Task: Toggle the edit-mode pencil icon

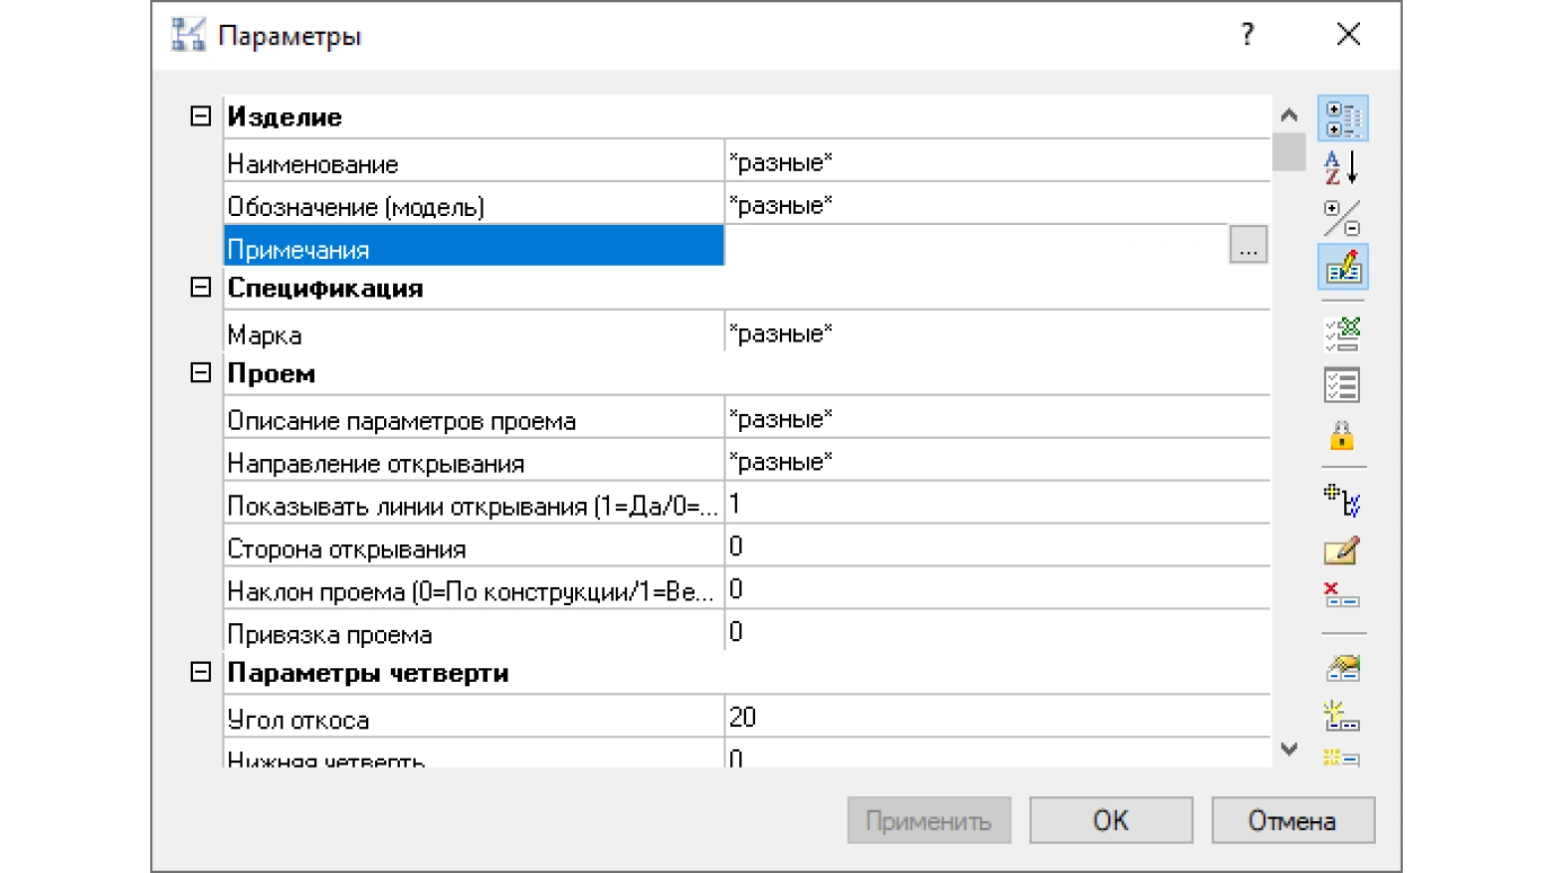Action: [x=1342, y=267]
